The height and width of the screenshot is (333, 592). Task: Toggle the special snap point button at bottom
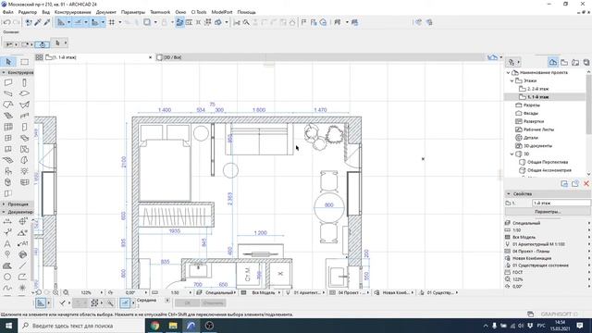pos(125,302)
